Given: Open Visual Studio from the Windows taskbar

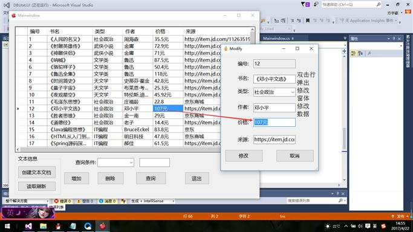Looking at the screenshot, I should tap(28, 226).
